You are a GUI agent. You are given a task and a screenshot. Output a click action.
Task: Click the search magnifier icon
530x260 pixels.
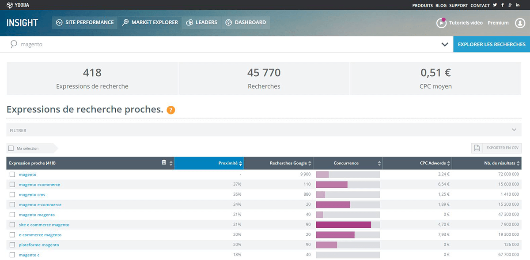click(13, 44)
